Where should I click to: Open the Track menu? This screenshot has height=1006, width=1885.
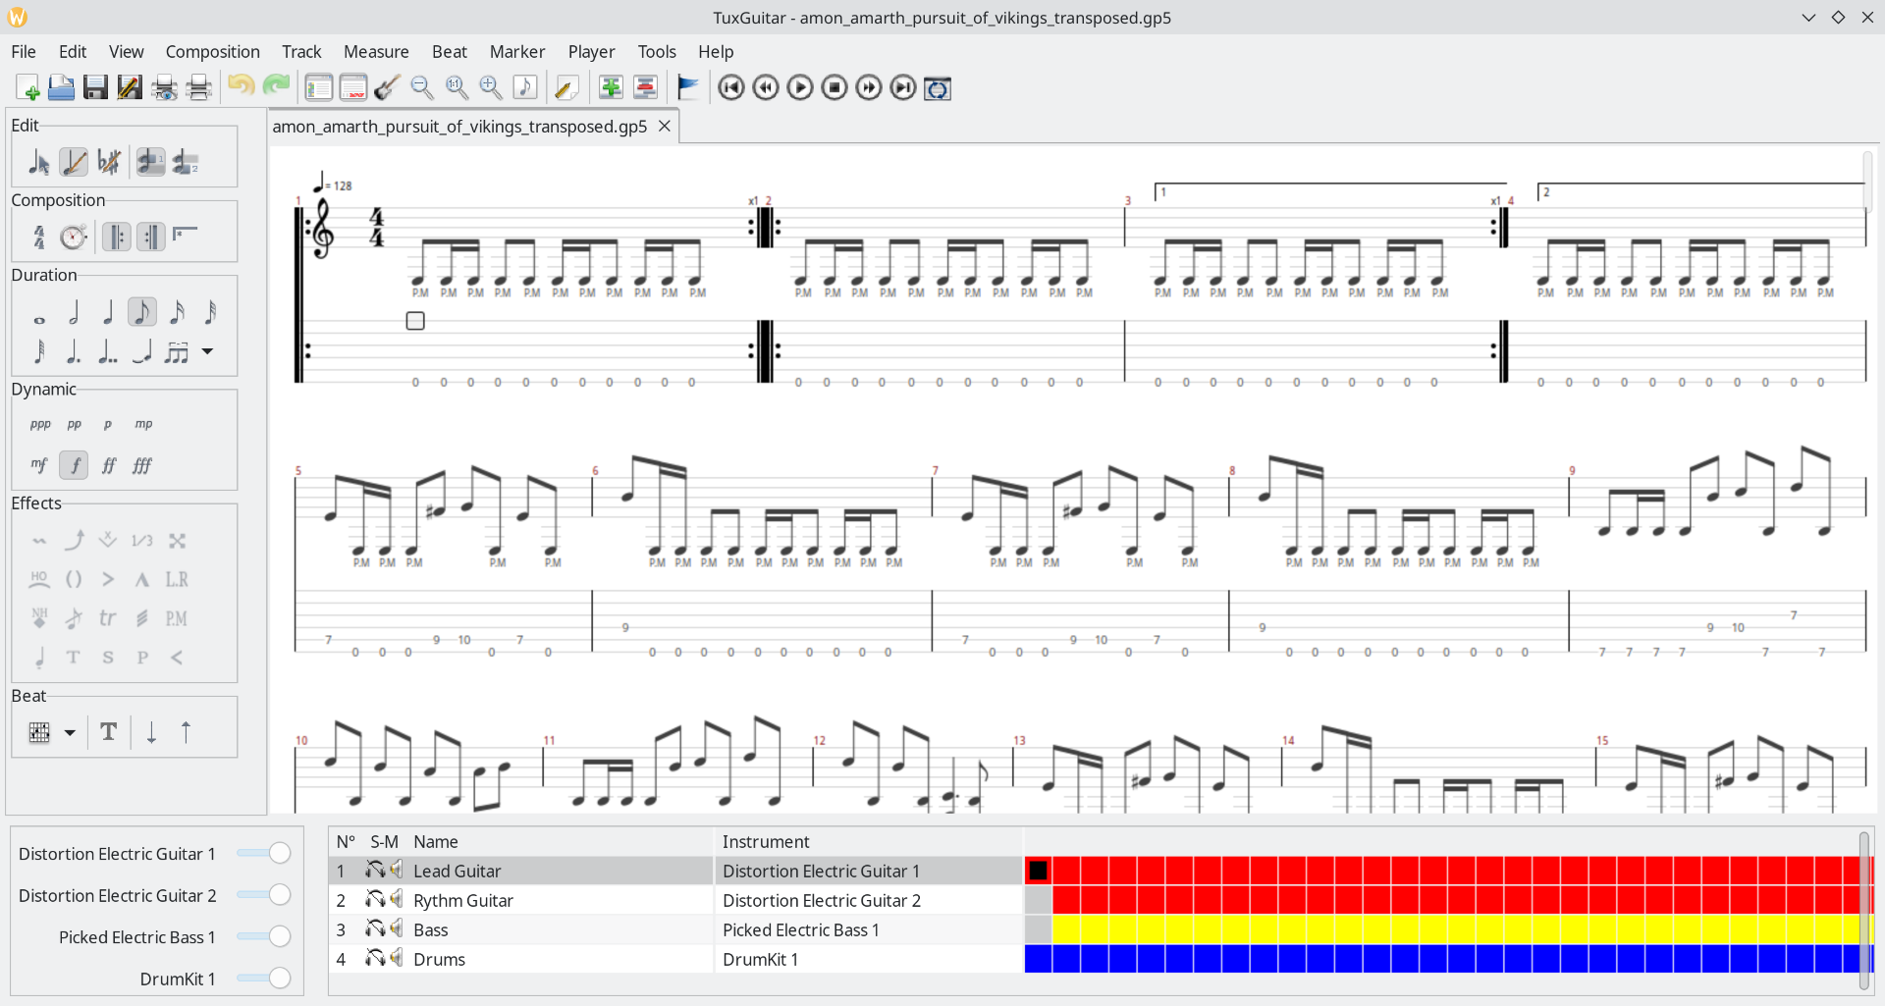click(x=301, y=51)
